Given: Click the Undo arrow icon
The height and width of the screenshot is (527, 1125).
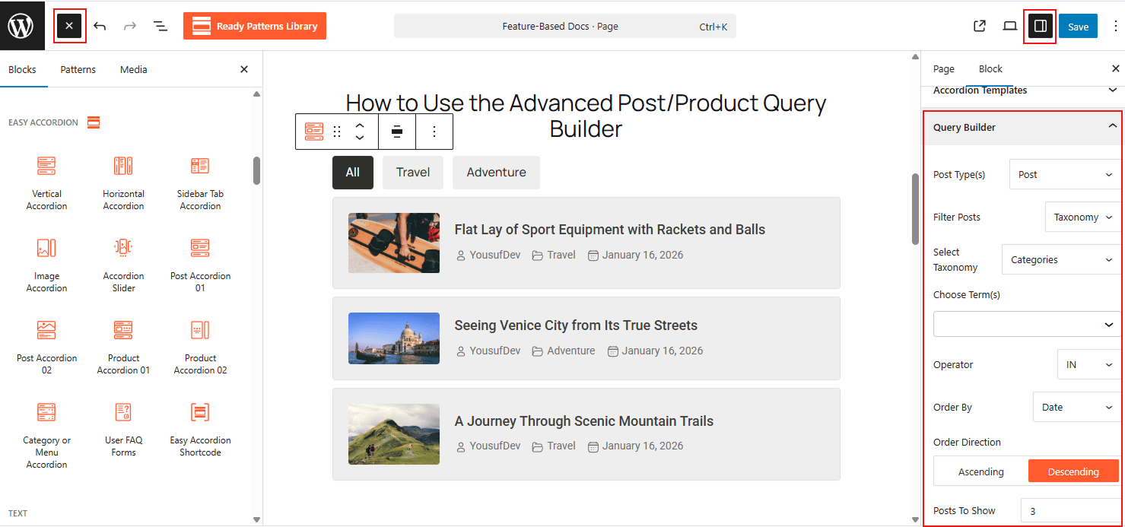Looking at the screenshot, I should click(x=100, y=25).
